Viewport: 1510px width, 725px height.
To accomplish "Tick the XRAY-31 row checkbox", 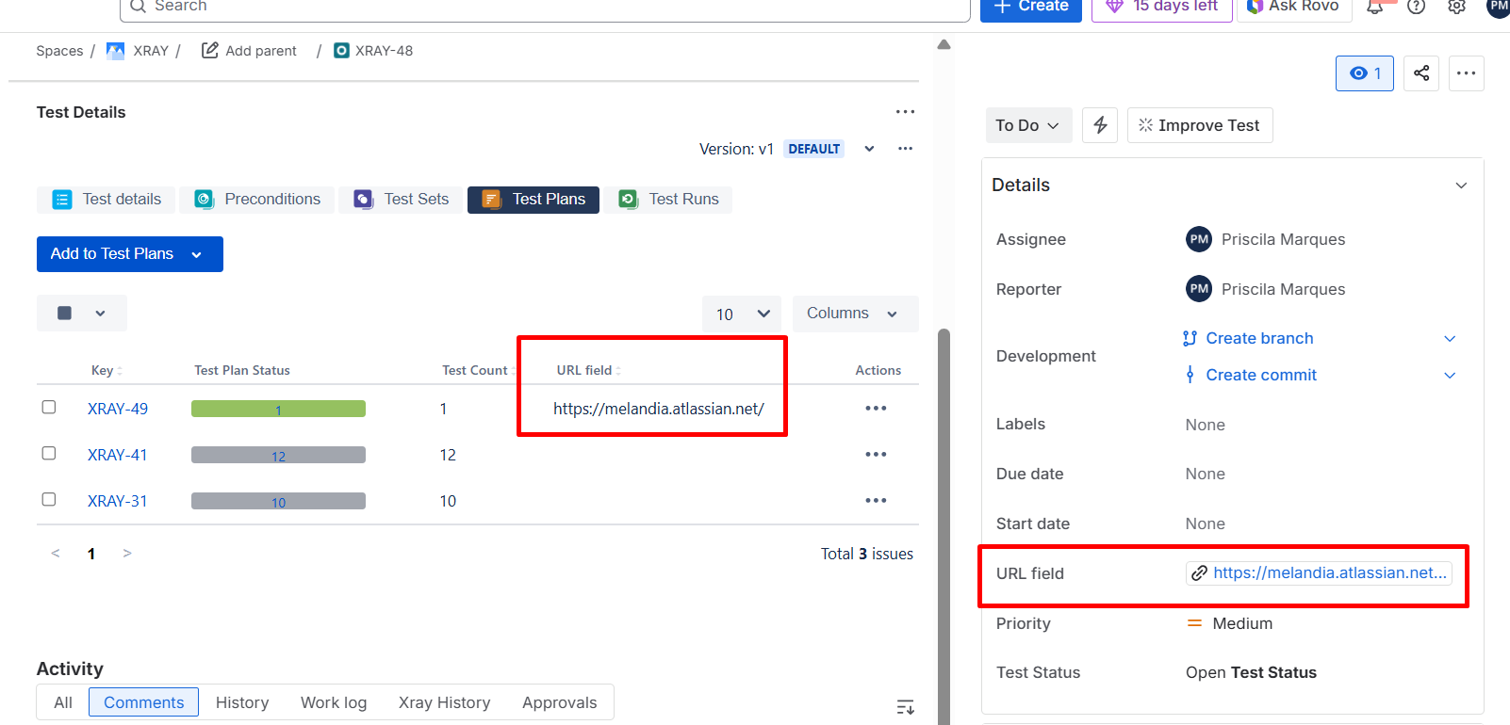I will point(49,500).
